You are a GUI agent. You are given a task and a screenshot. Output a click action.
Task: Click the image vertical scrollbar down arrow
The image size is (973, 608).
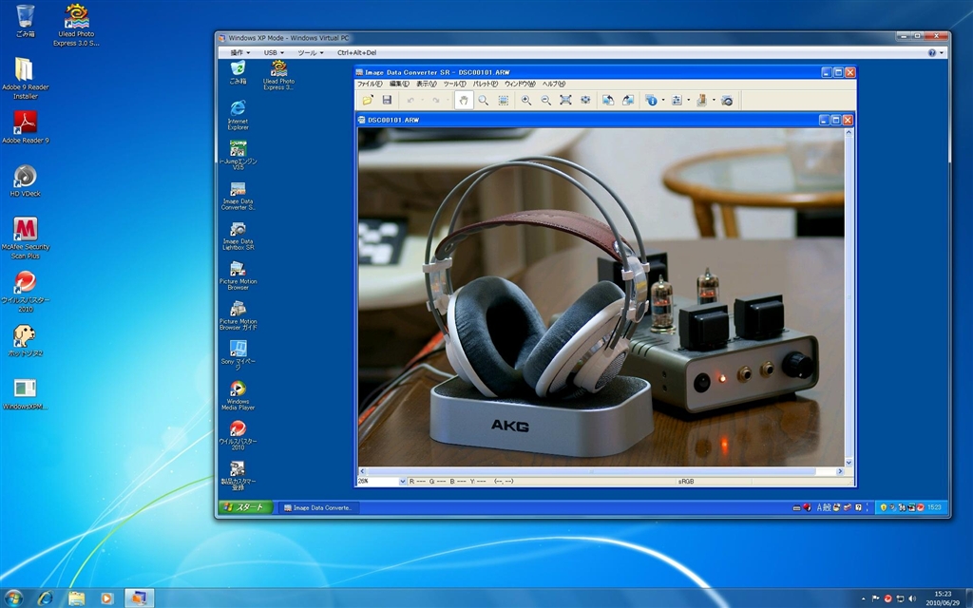(849, 463)
